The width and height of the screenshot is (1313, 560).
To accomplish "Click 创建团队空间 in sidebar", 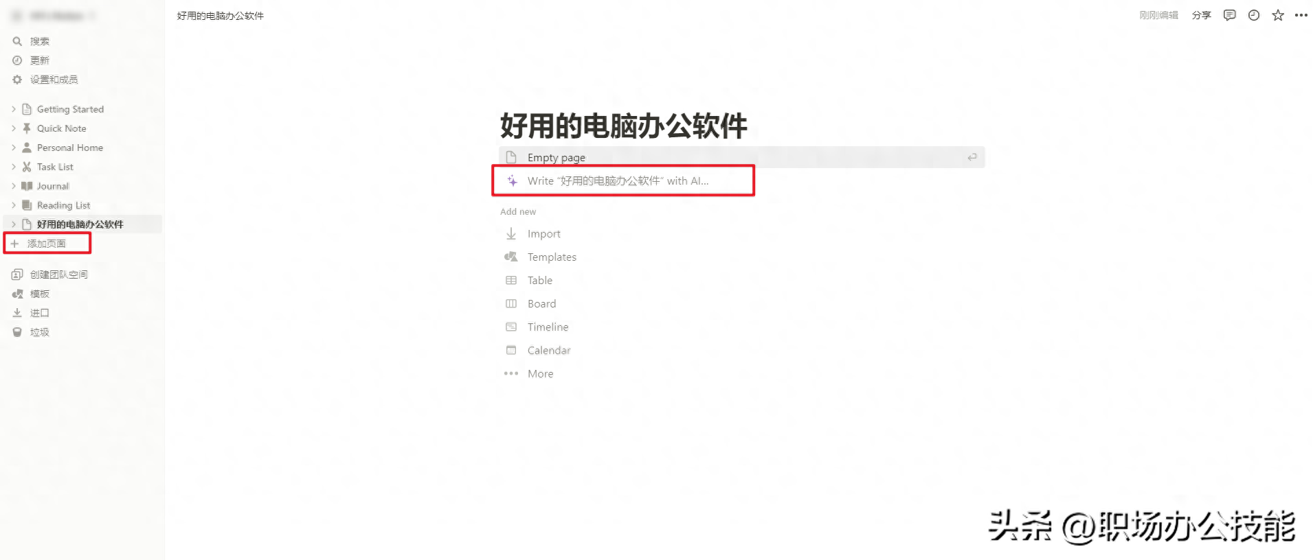I will click(x=58, y=275).
